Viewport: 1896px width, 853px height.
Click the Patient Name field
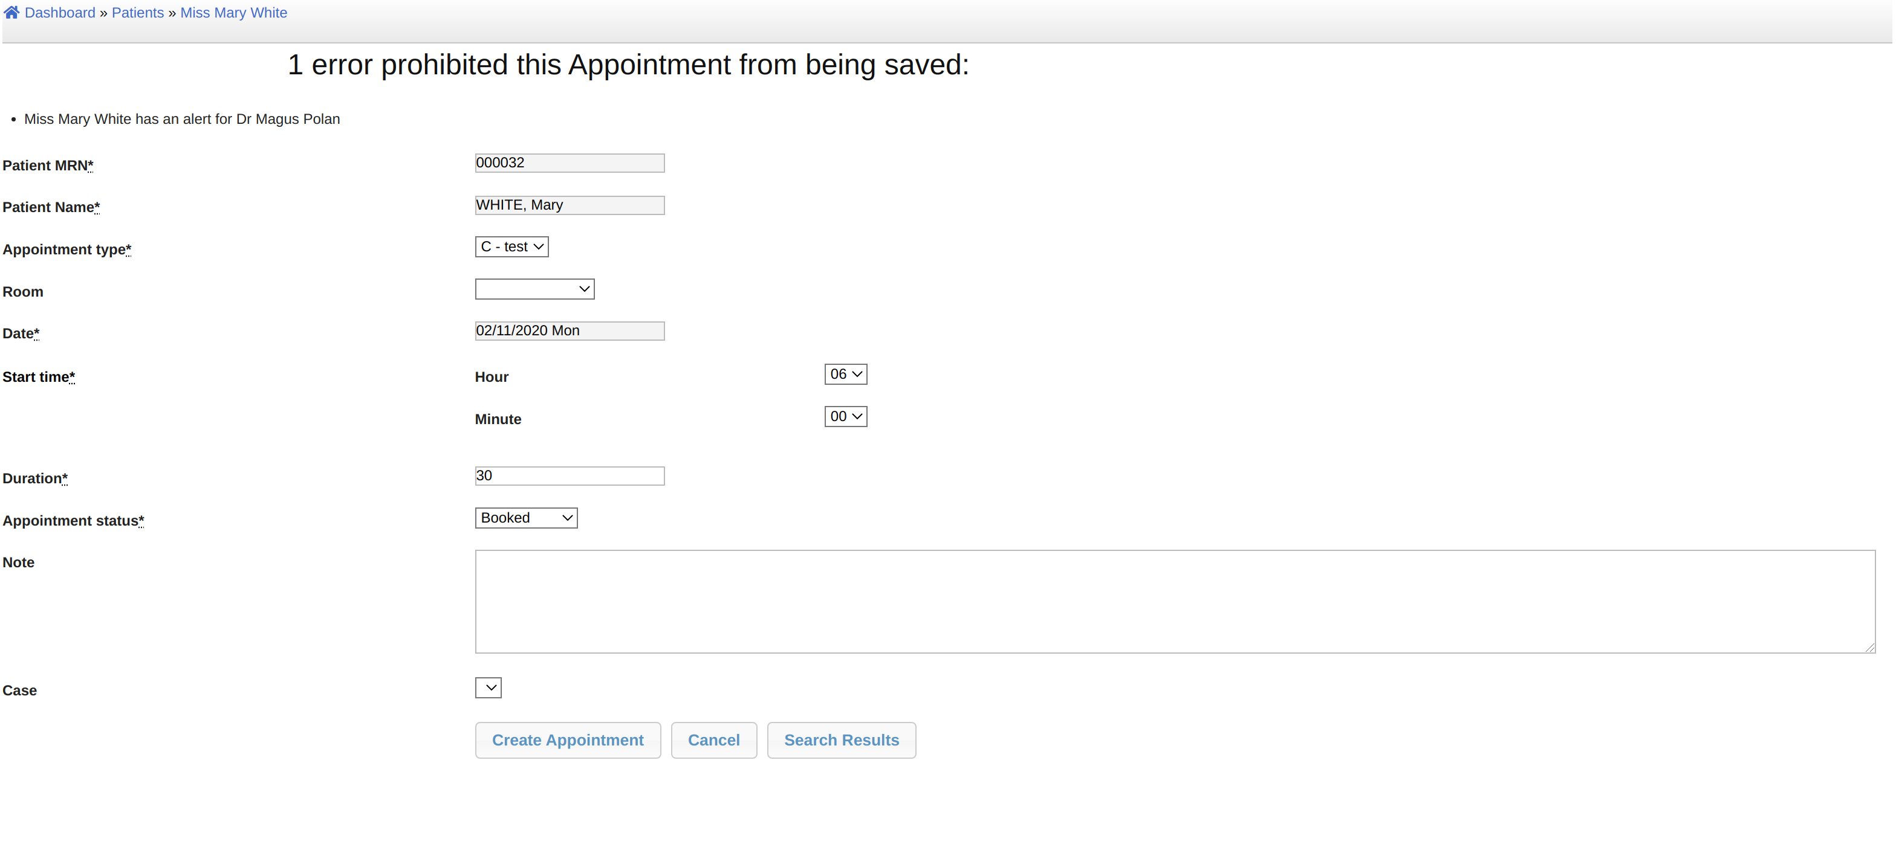(569, 205)
